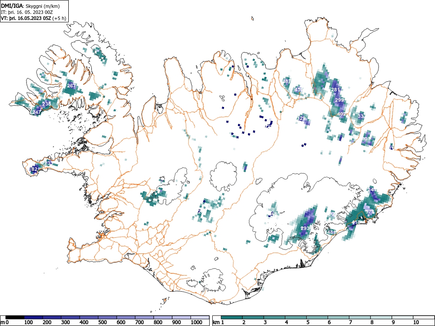435x326 pixels.
Task: Select the 'IT: þri. 16. 05. 2023 00Z' line
Action: pos(27,12)
